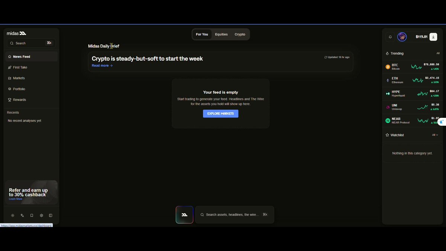Switch to the Crypto tab
446x251 pixels.
240,34
